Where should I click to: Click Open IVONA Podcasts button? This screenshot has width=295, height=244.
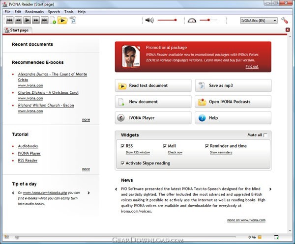(233, 102)
